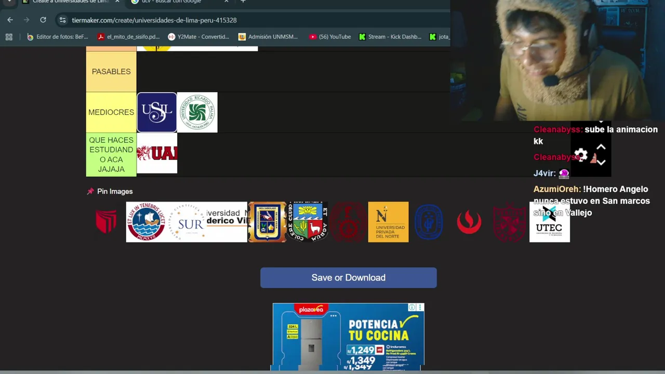Pick the dark red crest with towers logo
665x374 pixels.
(510, 222)
